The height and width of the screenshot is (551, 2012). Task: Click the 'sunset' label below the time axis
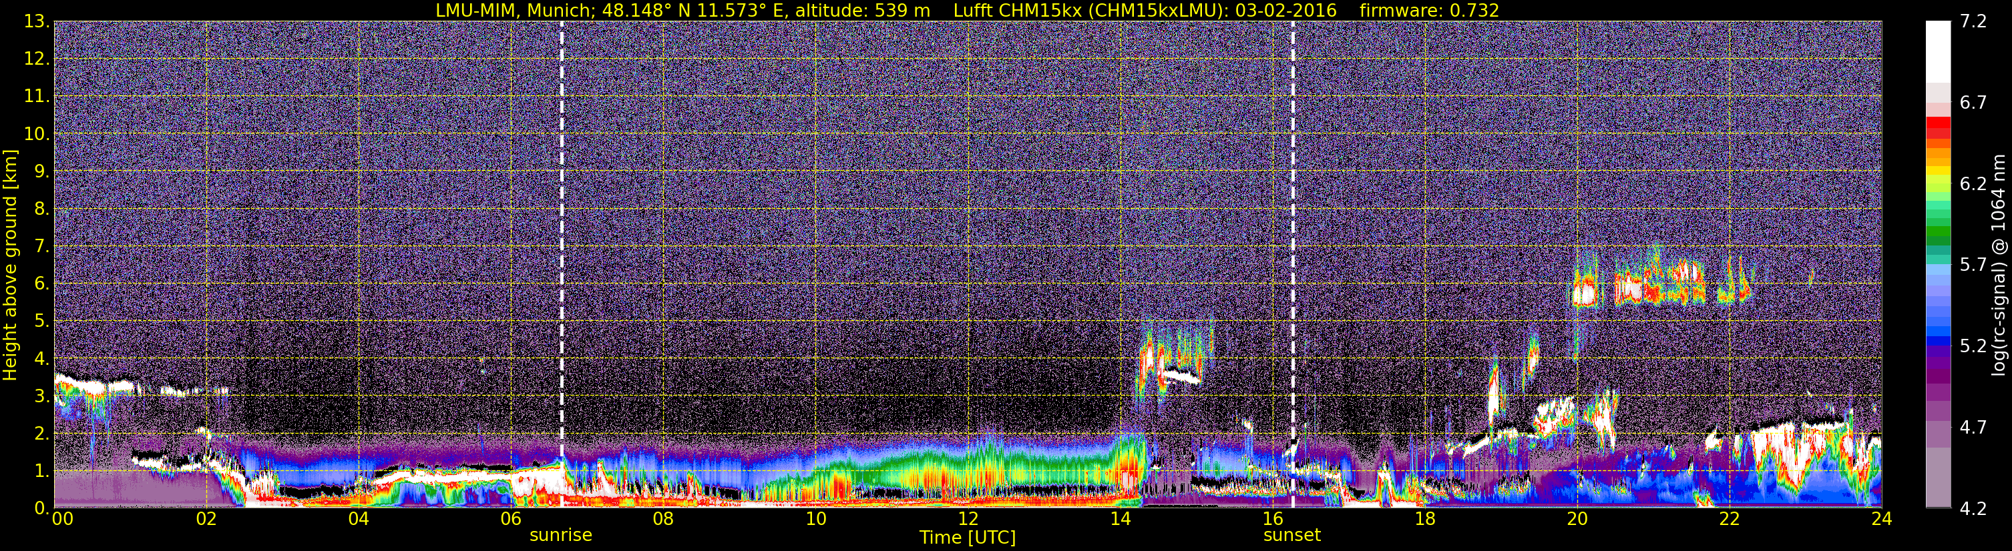click(x=1292, y=536)
